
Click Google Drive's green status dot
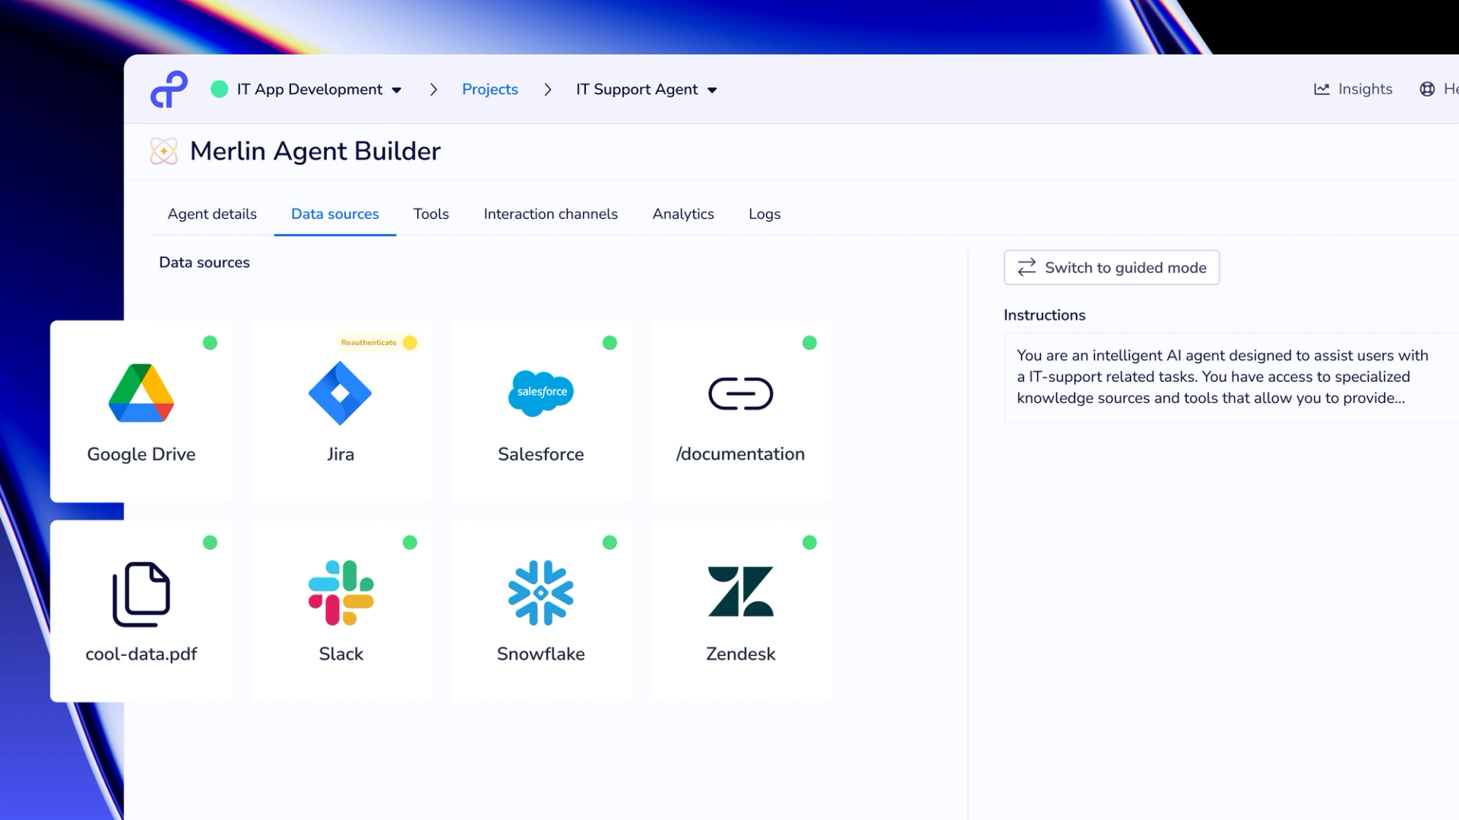click(x=210, y=342)
